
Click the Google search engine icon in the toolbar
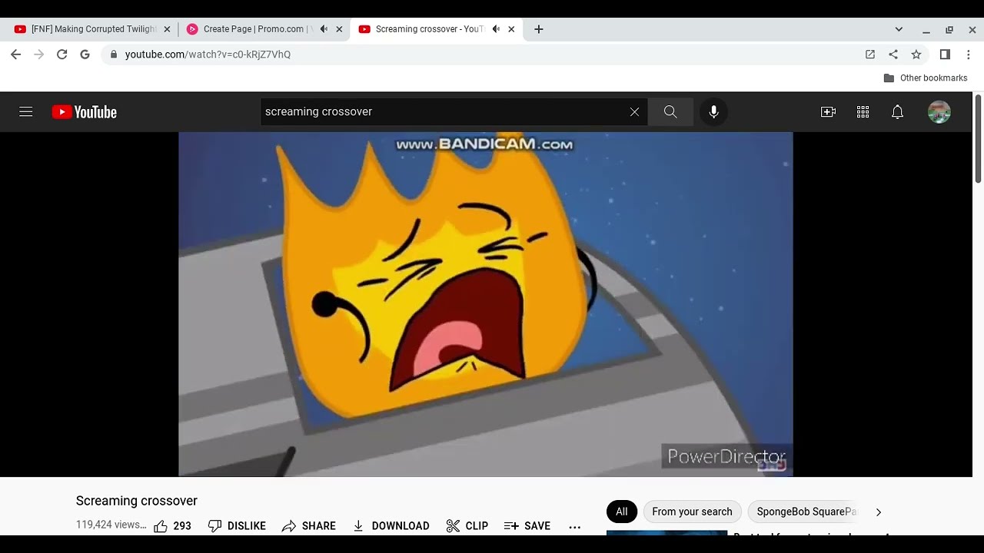coord(85,55)
